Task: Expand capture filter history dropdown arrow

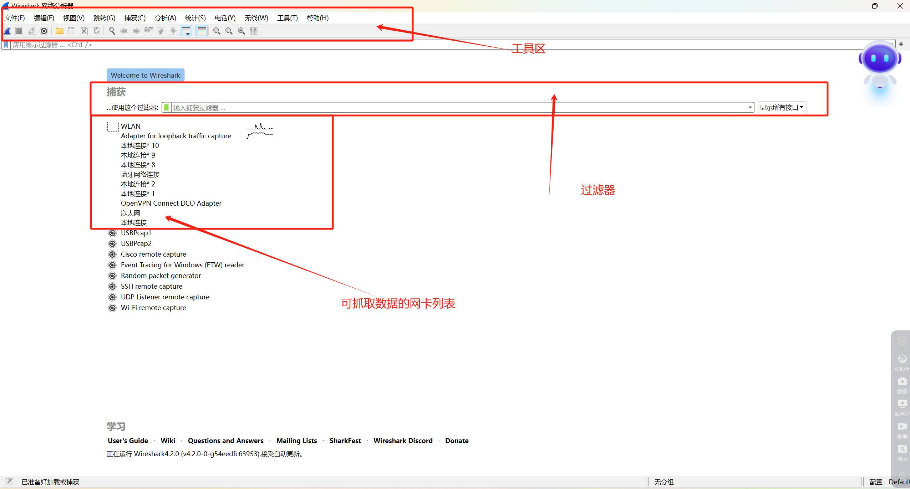Action: 750,108
